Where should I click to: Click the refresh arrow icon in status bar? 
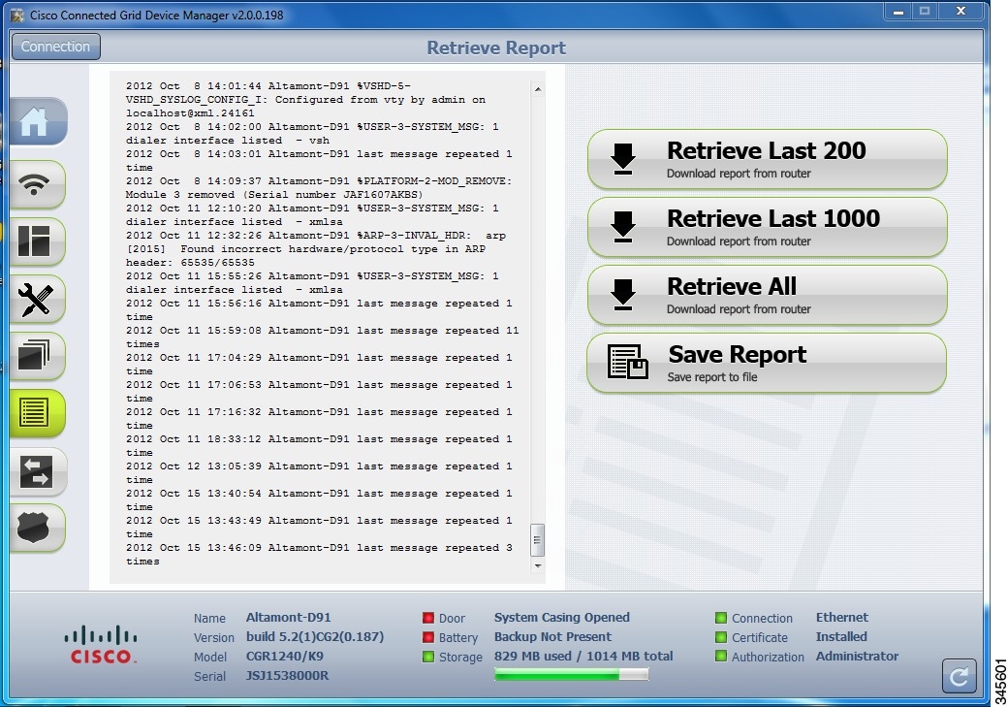click(960, 675)
